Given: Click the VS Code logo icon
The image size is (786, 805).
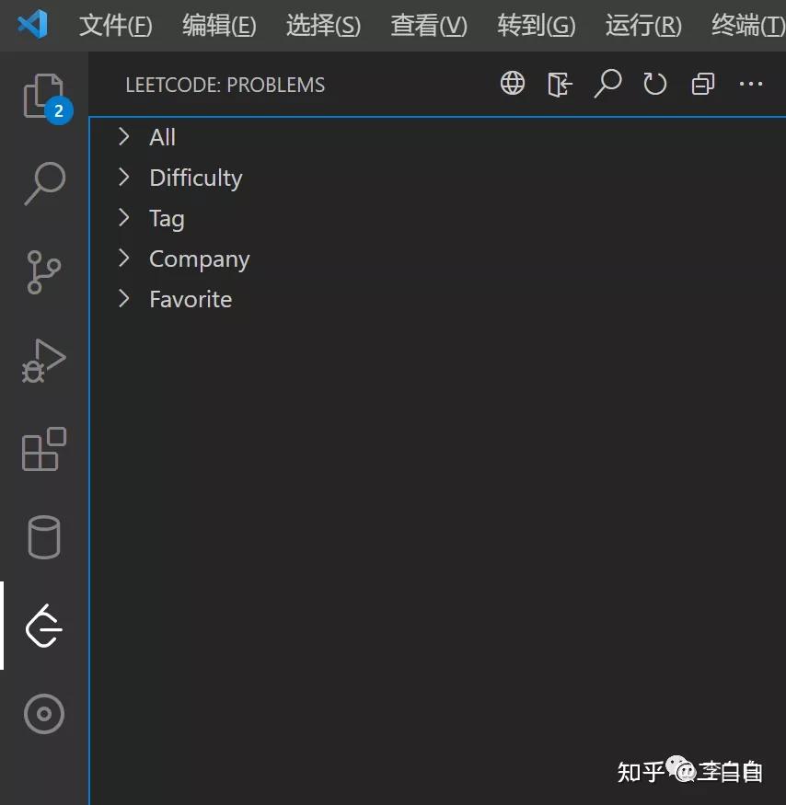Looking at the screenshot, I should point(33,24).
